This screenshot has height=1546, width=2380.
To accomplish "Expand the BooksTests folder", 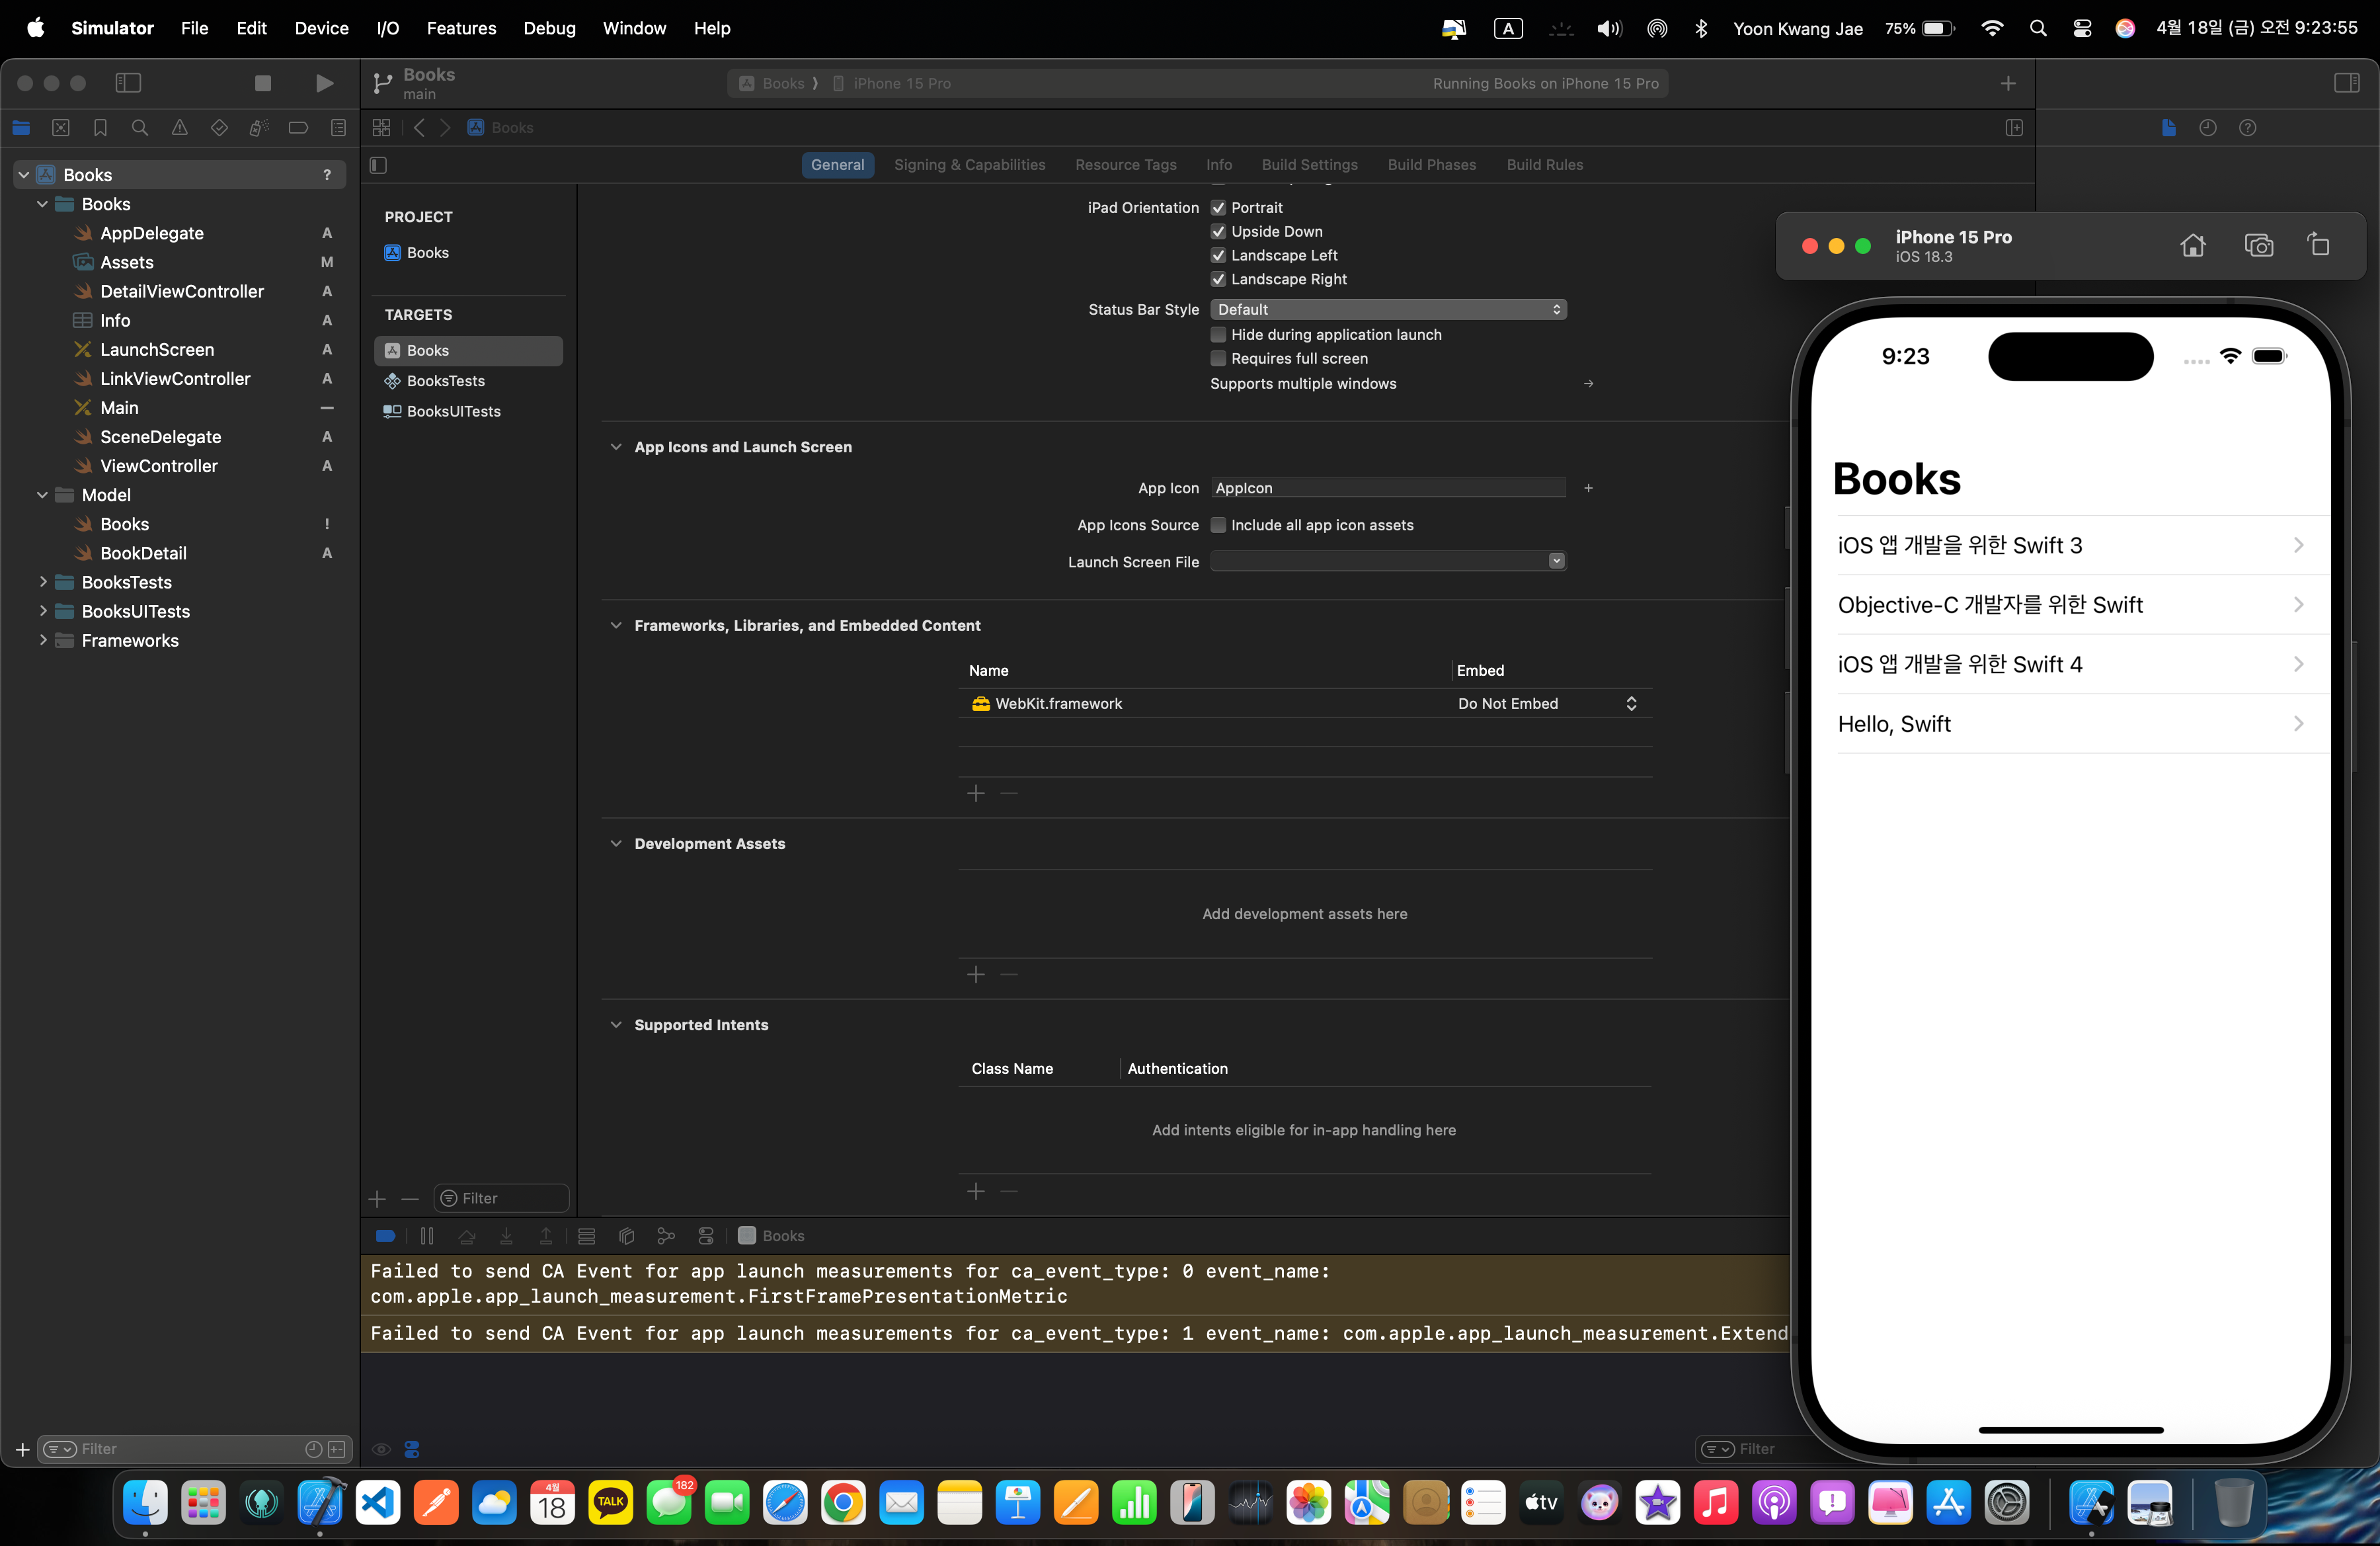I will 43,582.
